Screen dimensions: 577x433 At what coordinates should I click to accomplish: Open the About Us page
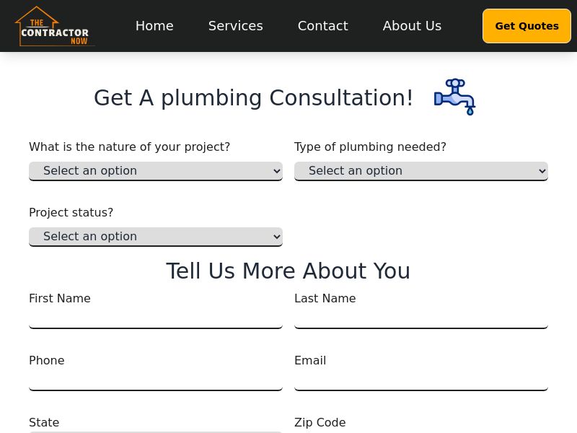(412, 25)
